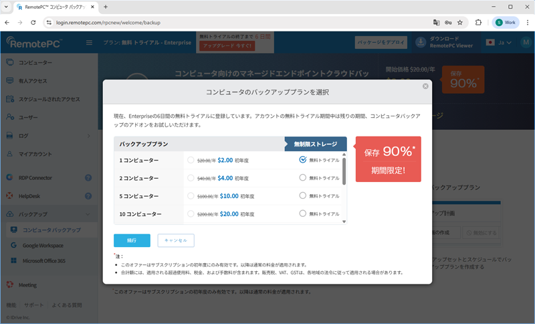Select free trial for 5 computers
This screenshot has height=324, width=535.
click(x=303, y=195)
